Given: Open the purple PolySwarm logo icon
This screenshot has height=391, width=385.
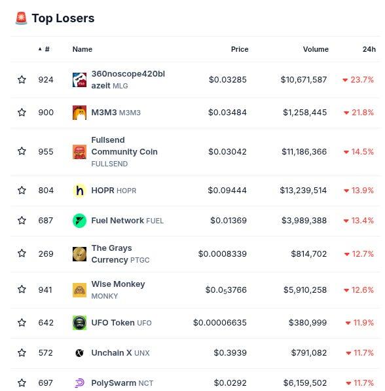Looking at the screenshot, I should (x=79, y=383).
